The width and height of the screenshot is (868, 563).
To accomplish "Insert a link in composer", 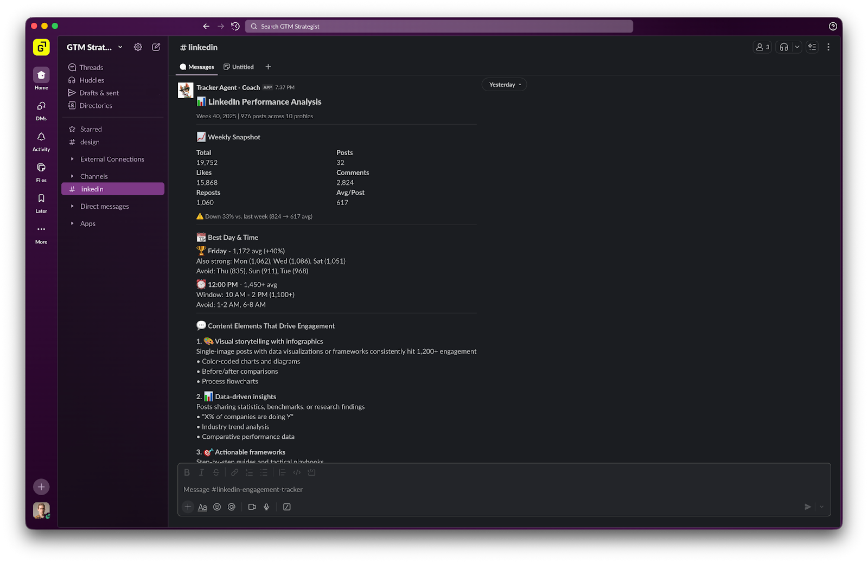I will tap(234, 472).
